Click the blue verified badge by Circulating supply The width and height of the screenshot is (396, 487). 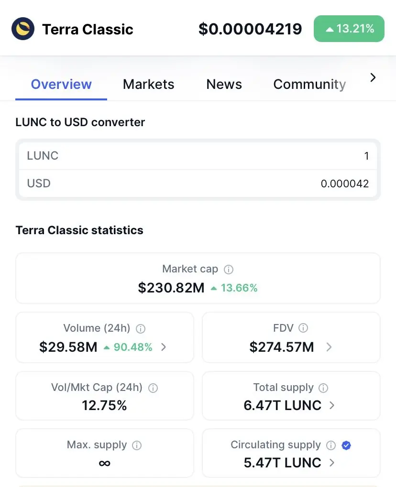coord(346,445)
